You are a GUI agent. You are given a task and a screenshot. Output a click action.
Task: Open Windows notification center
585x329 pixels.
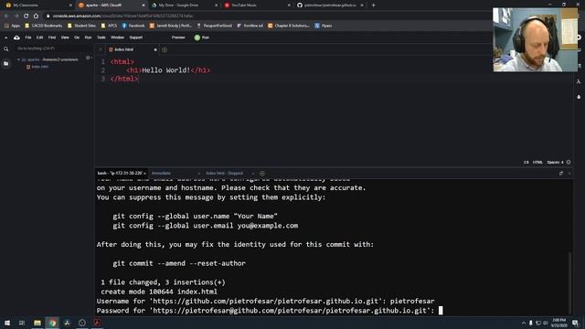[x=575, y=323]
